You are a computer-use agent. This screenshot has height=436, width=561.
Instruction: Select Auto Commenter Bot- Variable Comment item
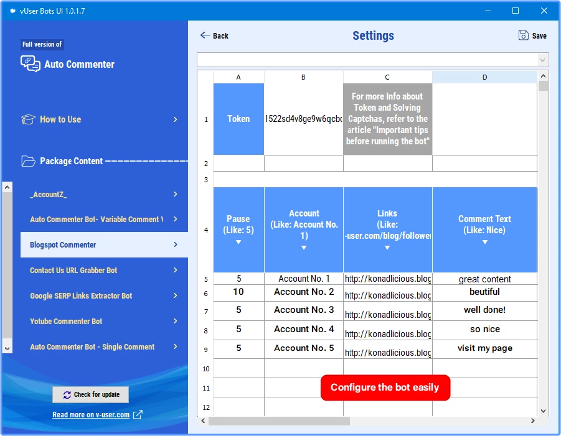pos(104,219)
